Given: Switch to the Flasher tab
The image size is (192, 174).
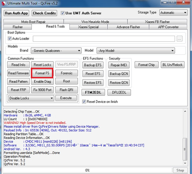Looking at the screenshot, I should click(18, 27).
